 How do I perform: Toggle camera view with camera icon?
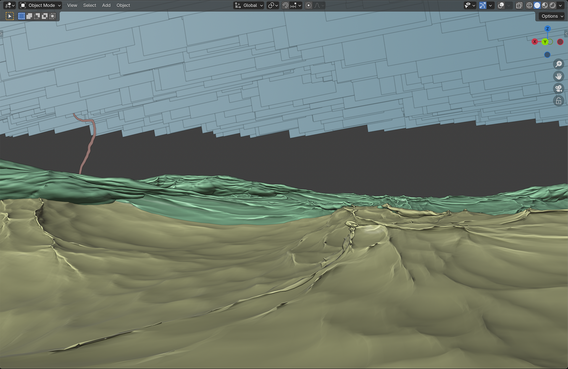(x=559, y=89)
